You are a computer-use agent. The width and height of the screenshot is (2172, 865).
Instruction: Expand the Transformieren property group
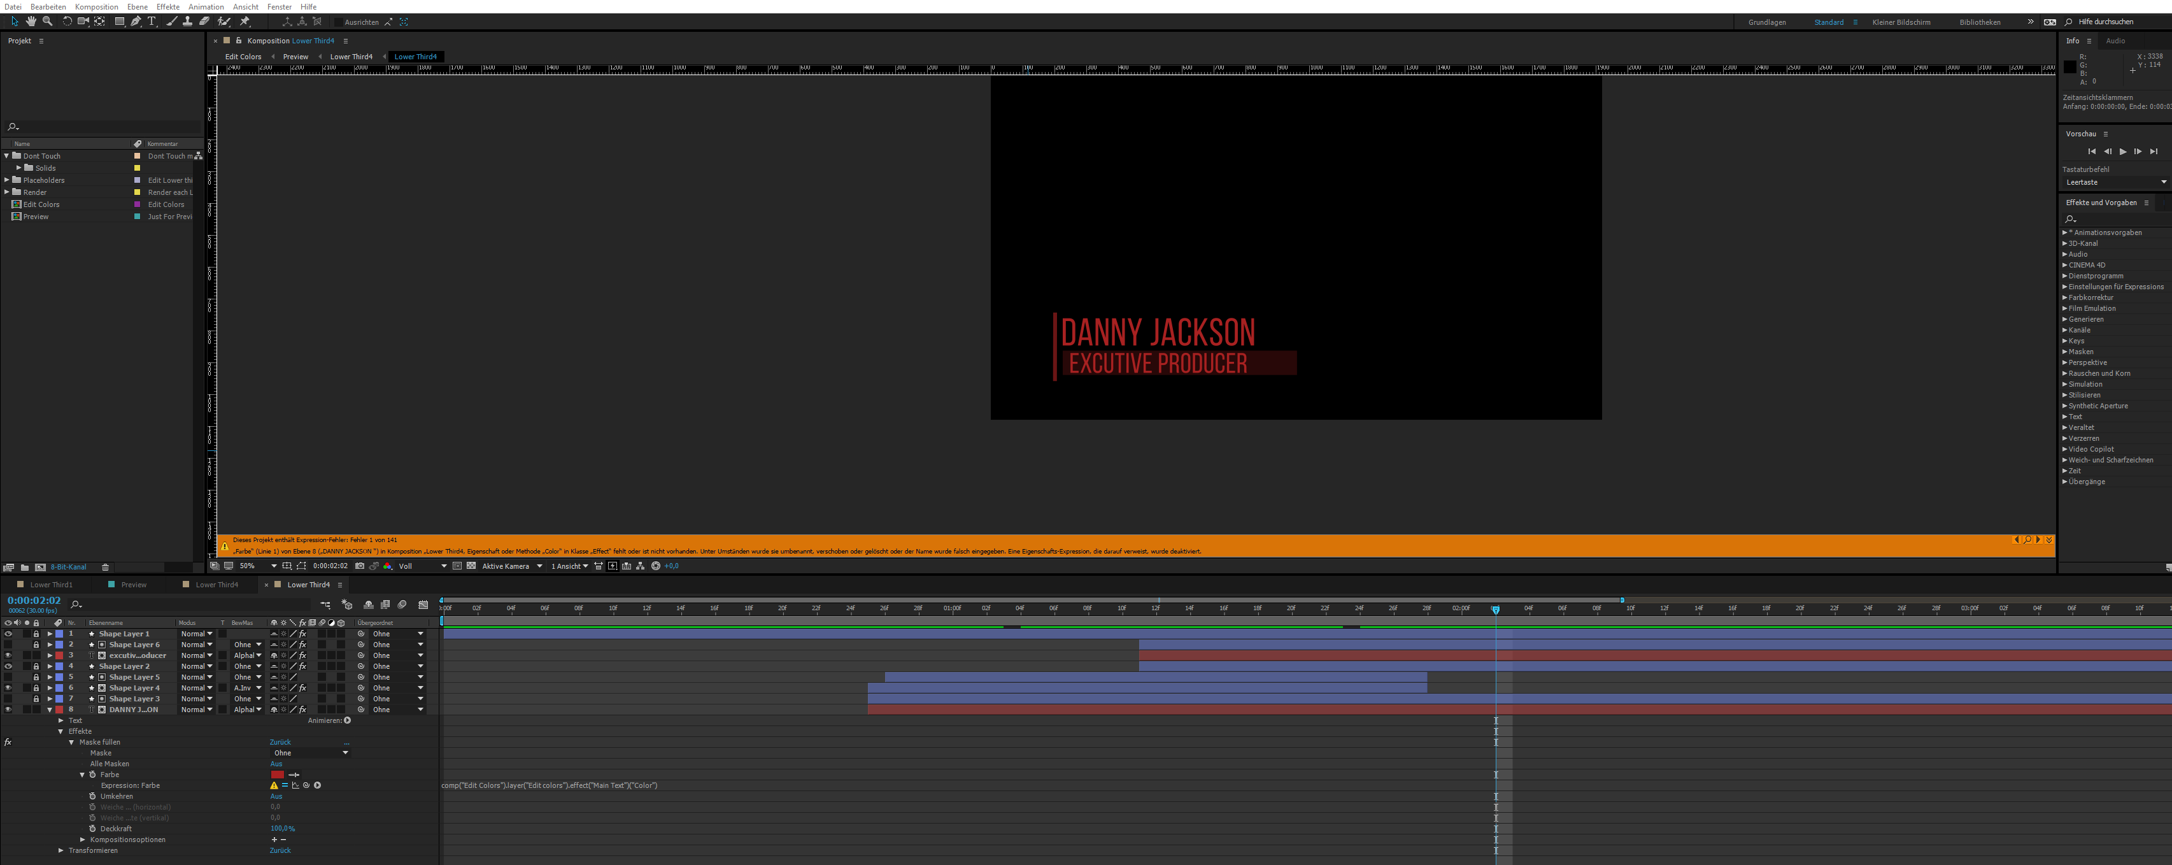coord(62,850)
